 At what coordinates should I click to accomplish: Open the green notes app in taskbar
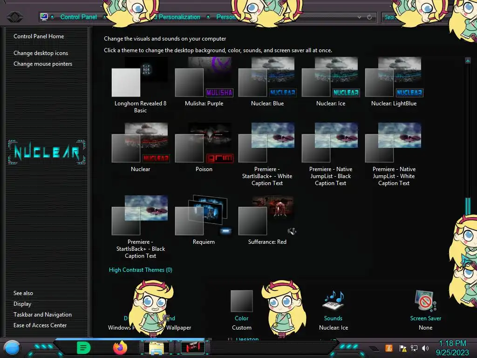[83, 348]
